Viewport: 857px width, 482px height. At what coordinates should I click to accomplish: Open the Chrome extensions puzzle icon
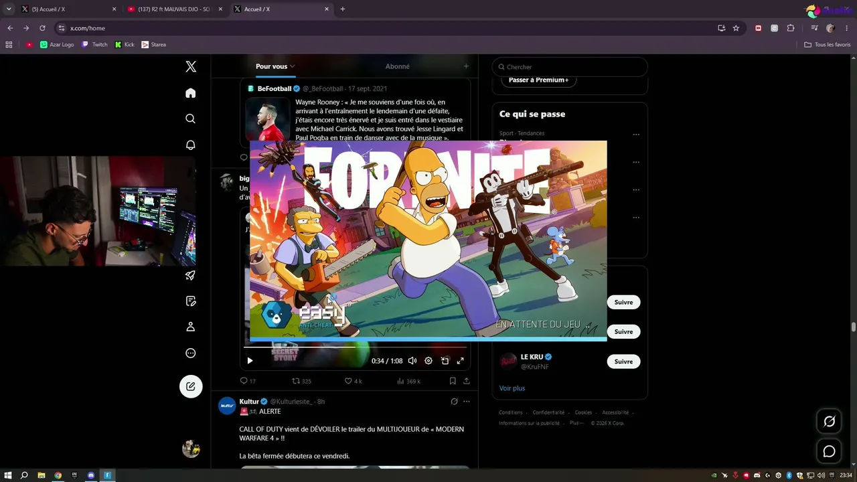pos(791,28)
